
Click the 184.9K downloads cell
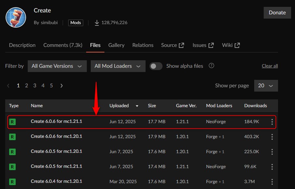252,122
